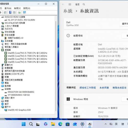This screenshot has width=128, height=128.
Task: Open the Windows Start button on taskbar
Action: pos(24,124)
